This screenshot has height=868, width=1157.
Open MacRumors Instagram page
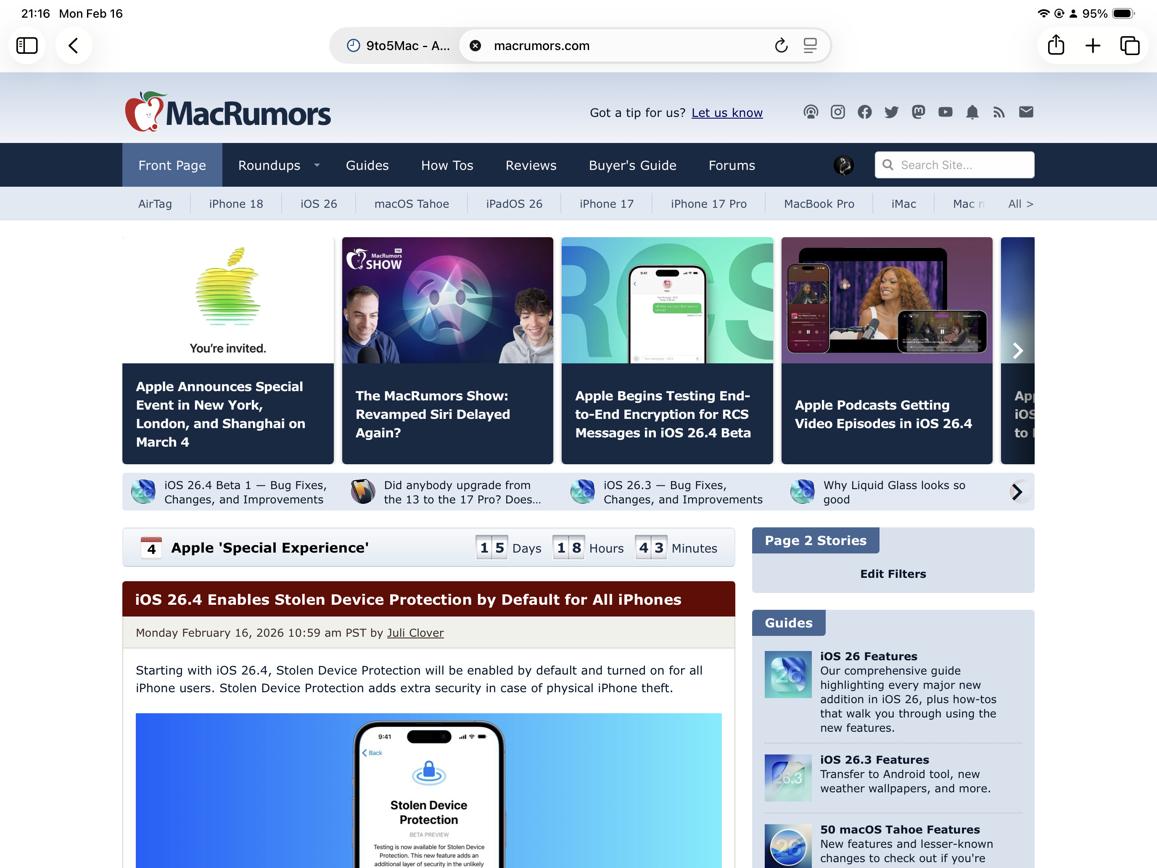[838, 112]
